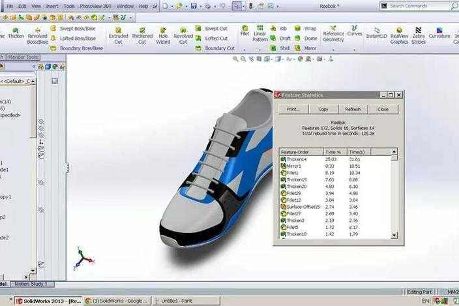Open the Hole Wizard

pos(163,36)
